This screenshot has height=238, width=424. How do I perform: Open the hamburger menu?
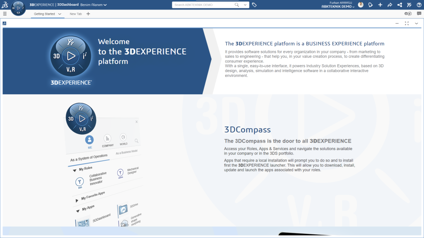[5, 14]
